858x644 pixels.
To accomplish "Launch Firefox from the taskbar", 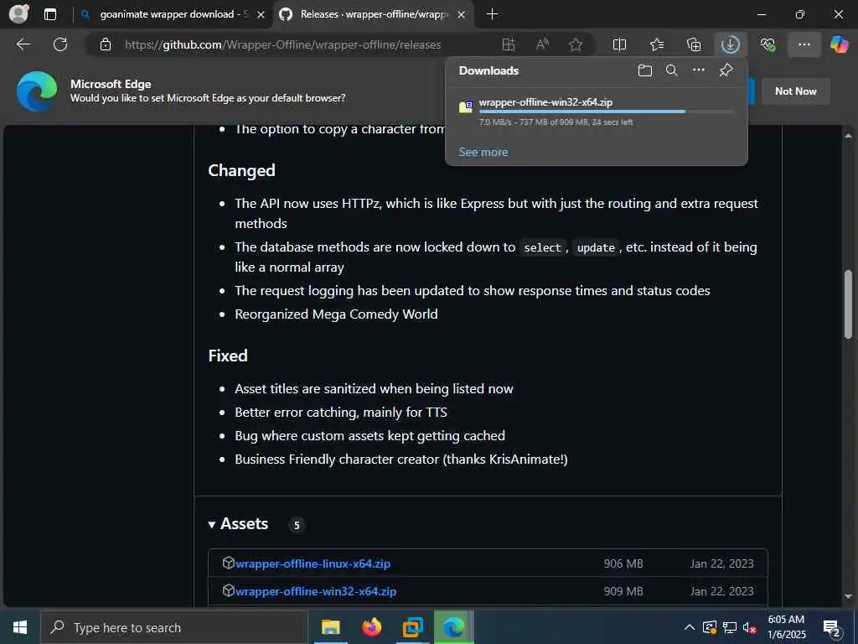I will pos(371,627).
